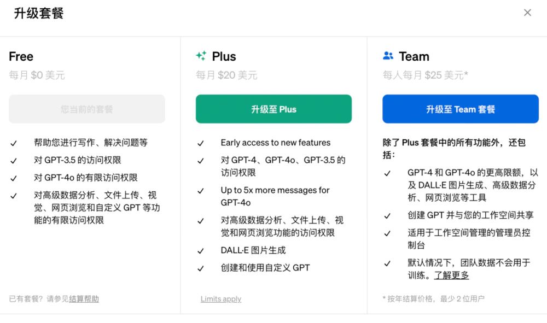Click checkmark beside DALL·E 图片生成 in Plus

pyautogui.click(x=201, y=251)
